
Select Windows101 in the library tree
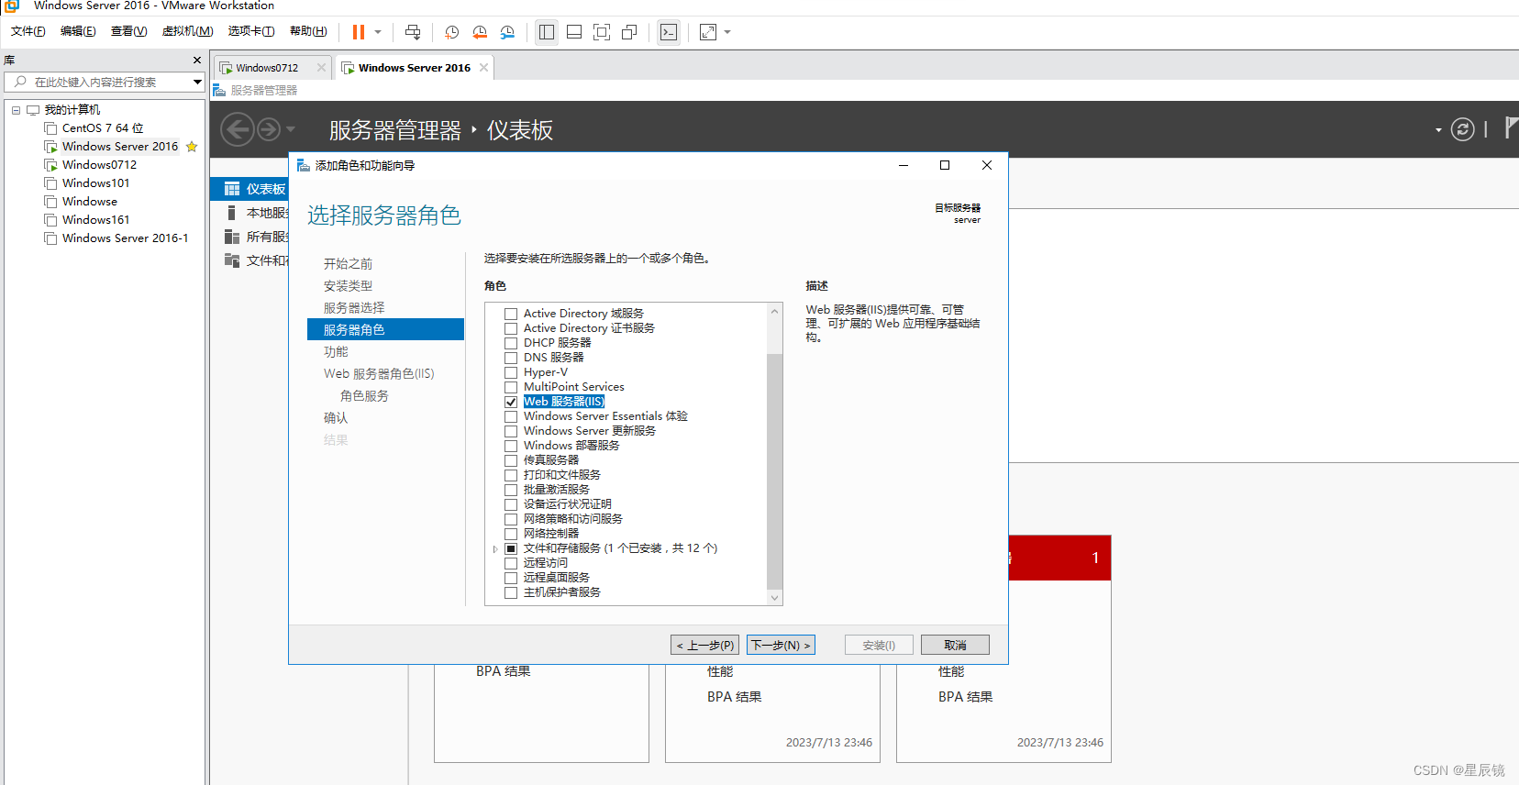(95, 183)
